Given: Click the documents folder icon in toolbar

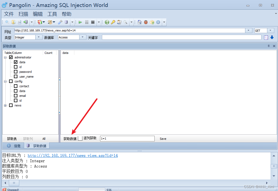Looking at the screenshot, I should click(13, 22).
